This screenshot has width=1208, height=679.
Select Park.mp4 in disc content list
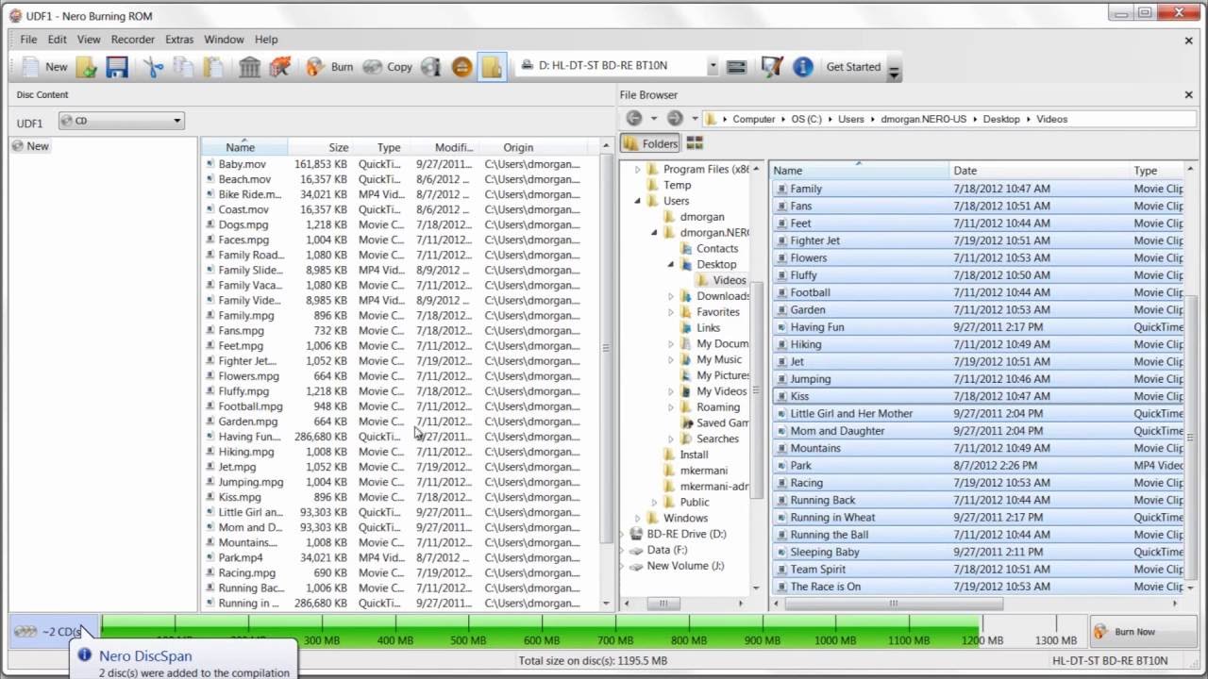pyautogui.click(x=241, y=557)
